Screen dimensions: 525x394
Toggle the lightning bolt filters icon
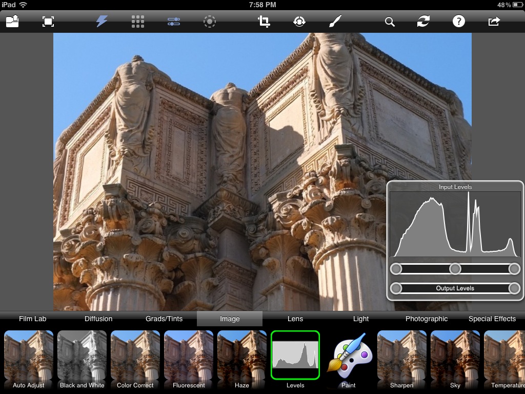point(102,22)
